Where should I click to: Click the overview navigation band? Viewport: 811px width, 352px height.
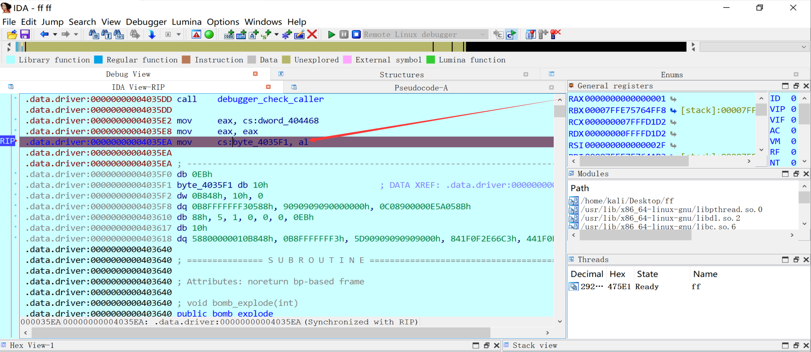[350, 47]
